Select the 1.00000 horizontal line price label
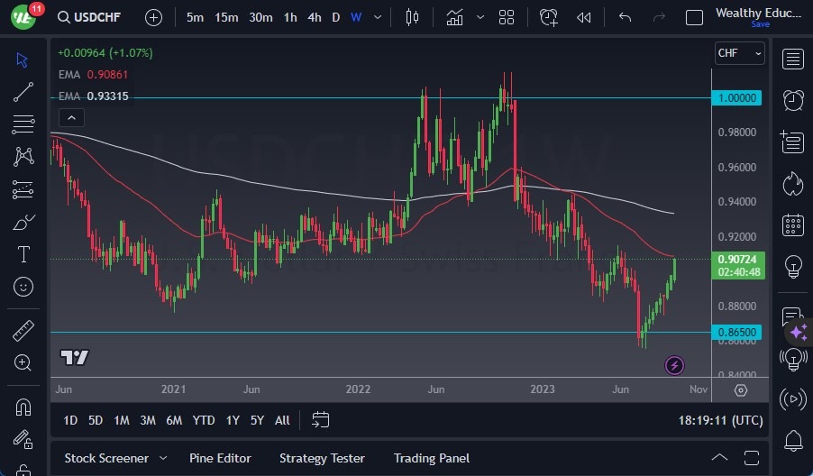 point(736,97)
